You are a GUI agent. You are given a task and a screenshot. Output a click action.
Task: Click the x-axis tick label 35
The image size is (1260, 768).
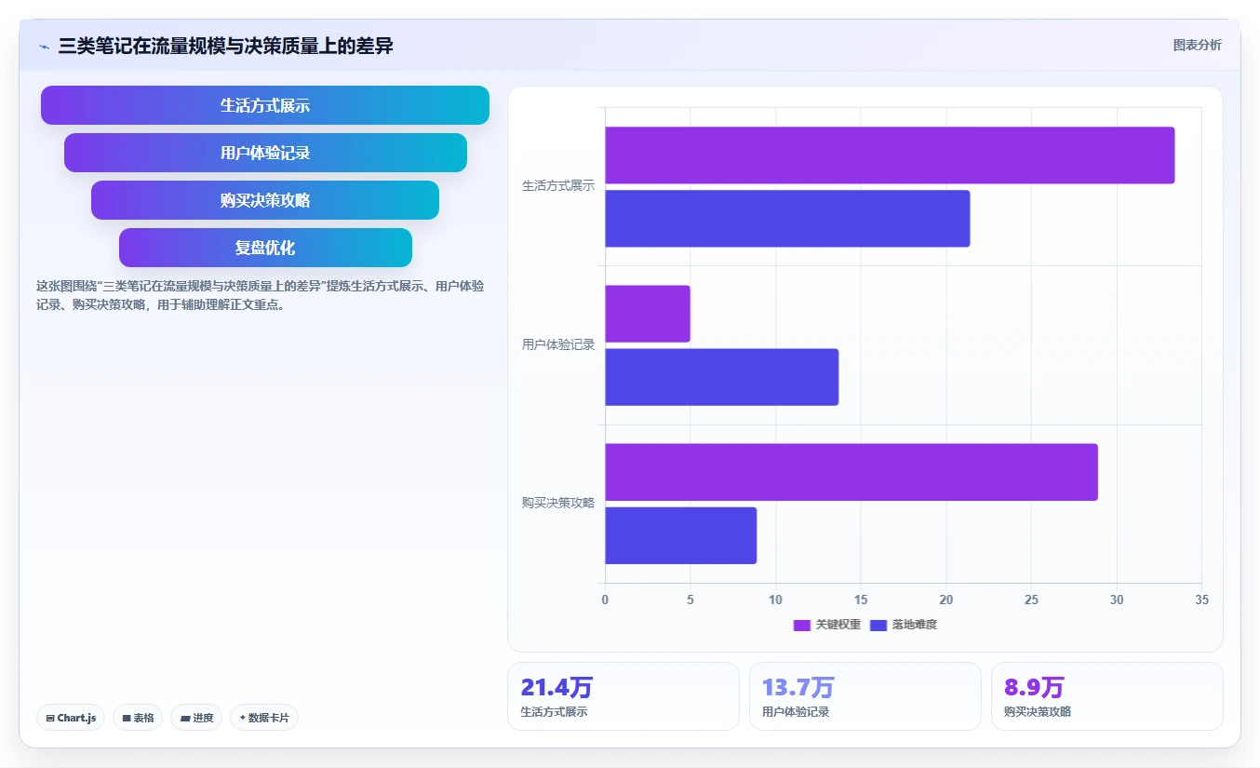coord(1201,600)
